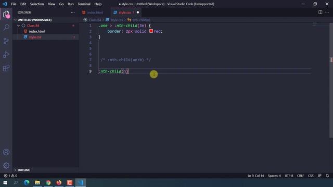333x187 pixels.
Task: Click the Visual Studio Code taskbar icon
Action: pos(81,182)
